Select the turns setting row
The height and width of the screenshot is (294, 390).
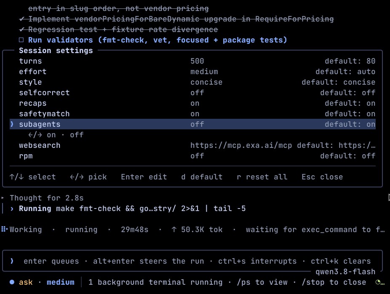(x=192, y=61)
